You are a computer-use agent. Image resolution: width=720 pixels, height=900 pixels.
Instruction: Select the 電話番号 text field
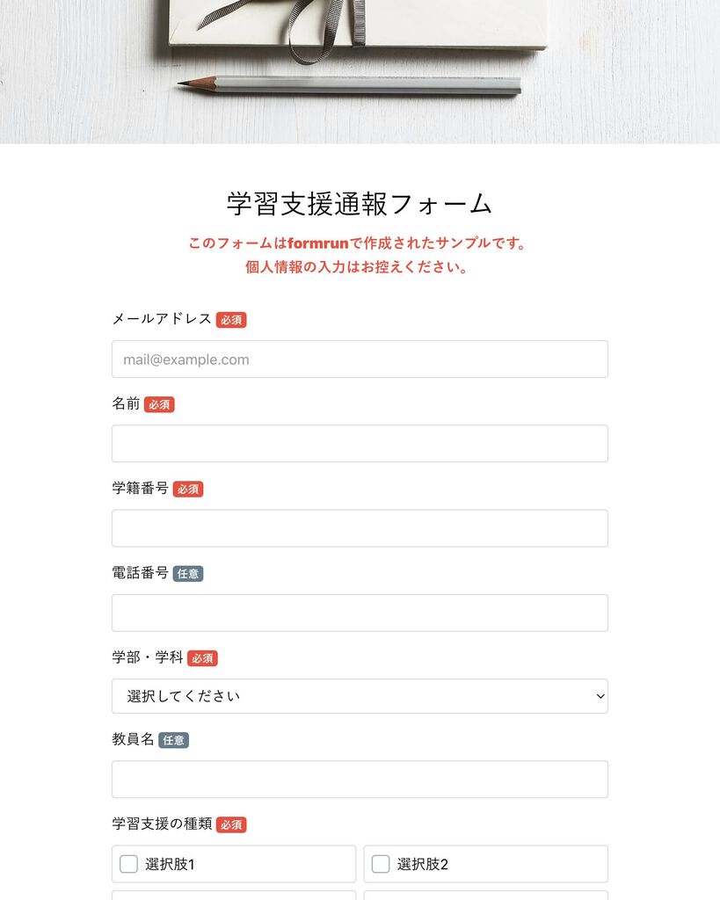(x=360, y=613)
